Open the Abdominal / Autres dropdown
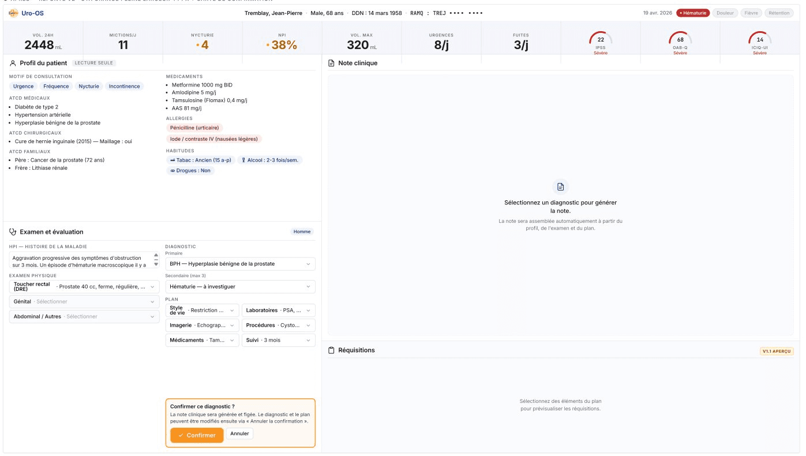The height and width of the screenshot is (456, 806). click(x=84, y=316)
